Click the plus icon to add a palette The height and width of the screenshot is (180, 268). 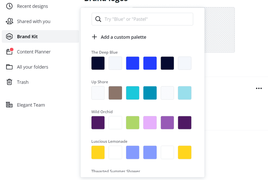pyautogui.click(x=94, y=37)
